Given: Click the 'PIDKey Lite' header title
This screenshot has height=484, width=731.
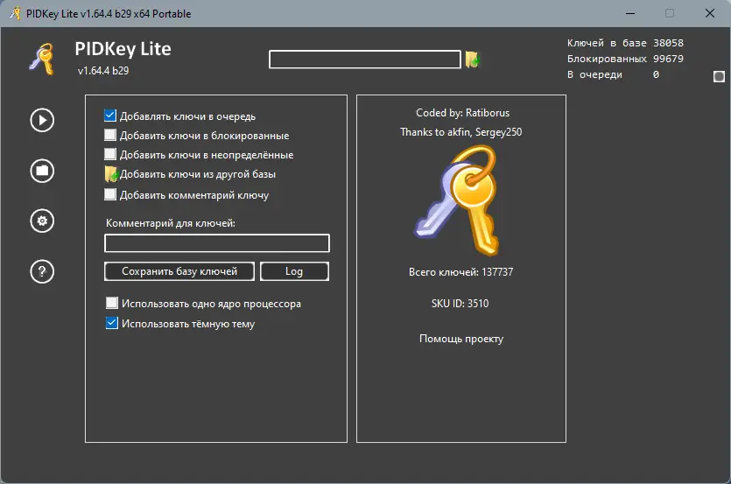Looking at the screenshot, I should click(123, 49).
